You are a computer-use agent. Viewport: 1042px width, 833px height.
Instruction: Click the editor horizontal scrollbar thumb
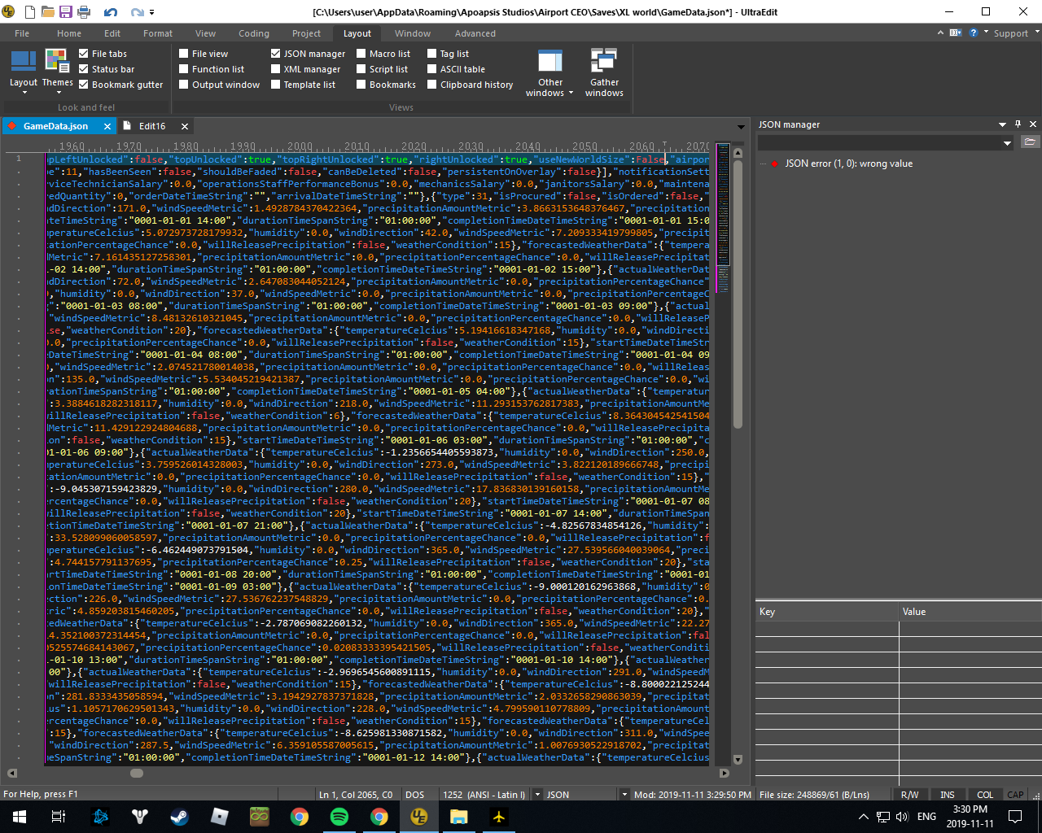(137, 773)
